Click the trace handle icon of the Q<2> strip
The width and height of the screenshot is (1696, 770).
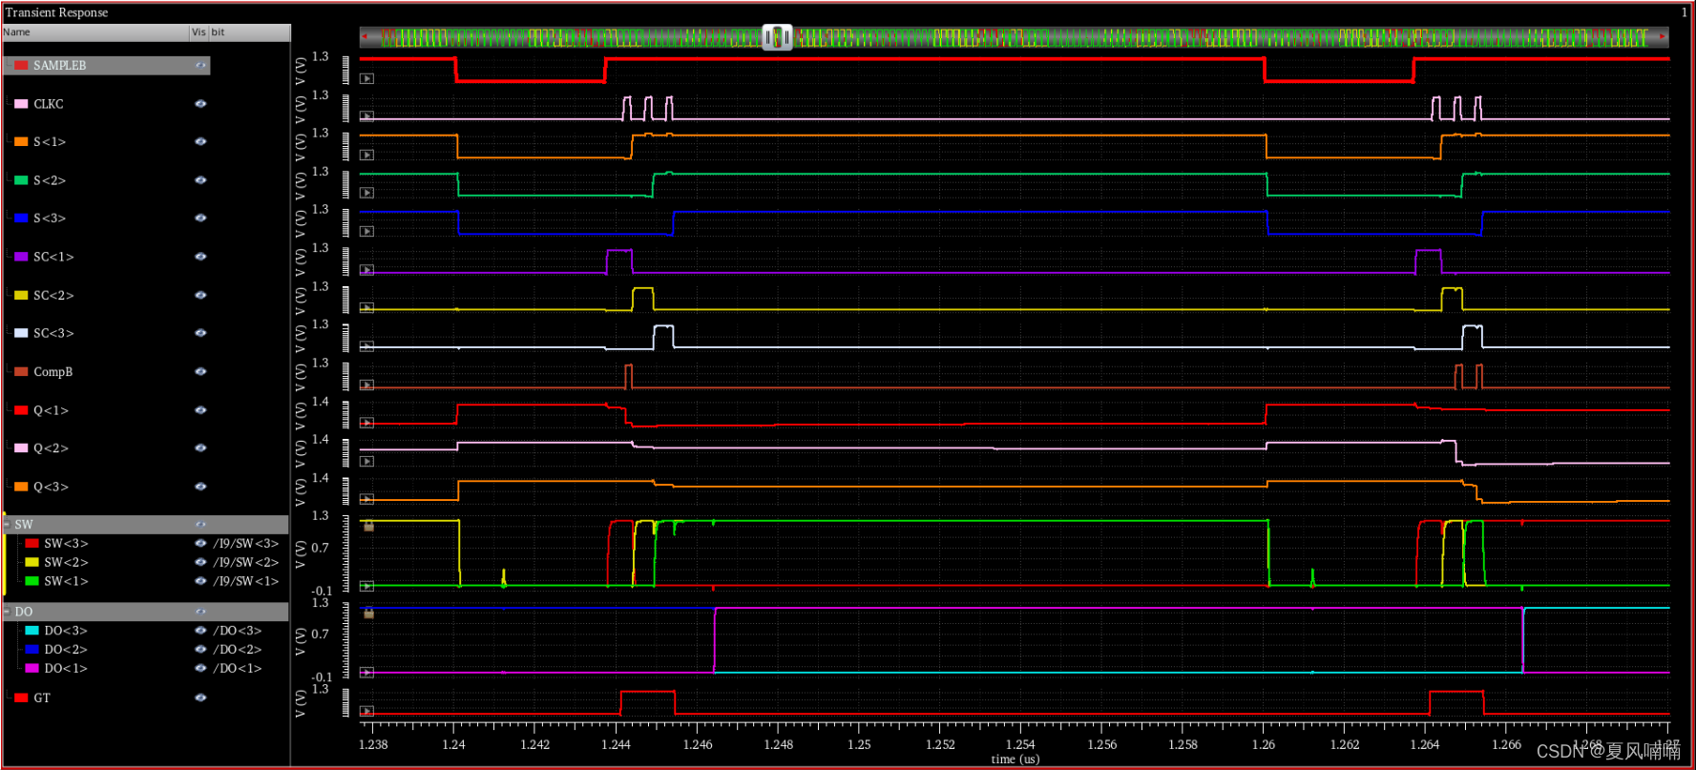(x=366, y=461)
